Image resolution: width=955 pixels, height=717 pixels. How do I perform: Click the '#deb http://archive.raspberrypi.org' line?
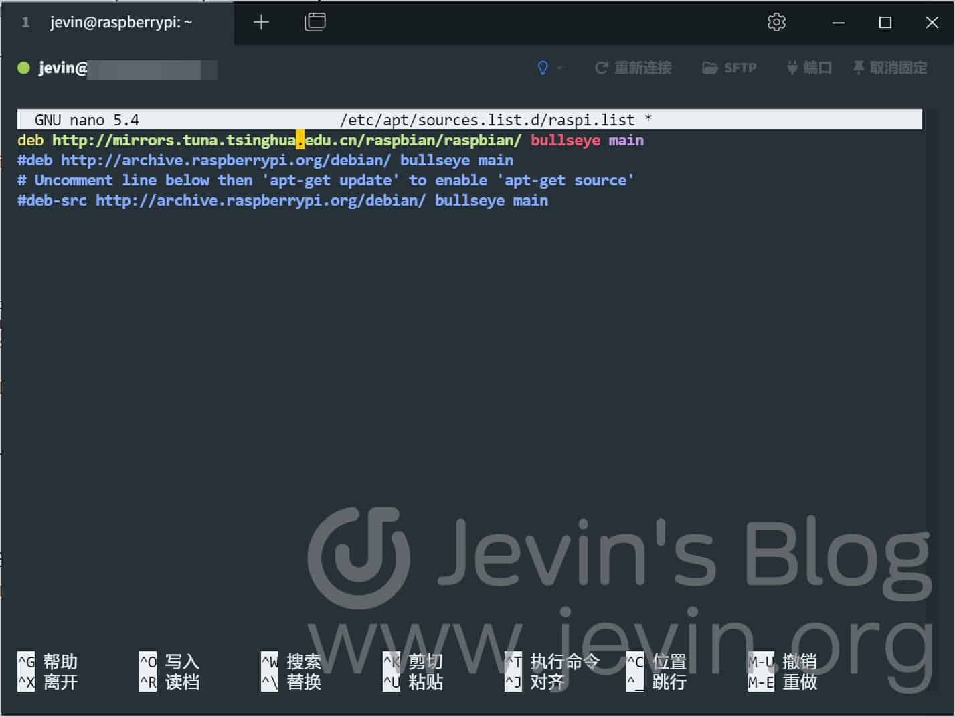point(266,160)
